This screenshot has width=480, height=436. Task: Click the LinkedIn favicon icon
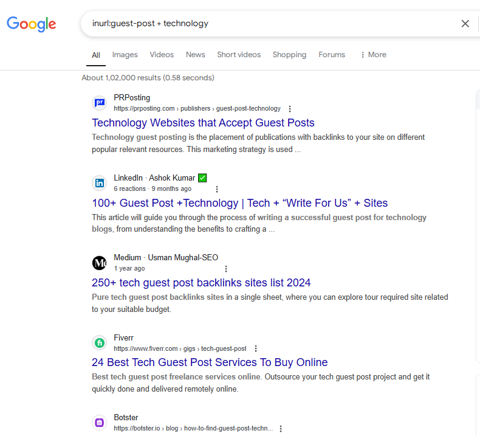click(100, 183)
